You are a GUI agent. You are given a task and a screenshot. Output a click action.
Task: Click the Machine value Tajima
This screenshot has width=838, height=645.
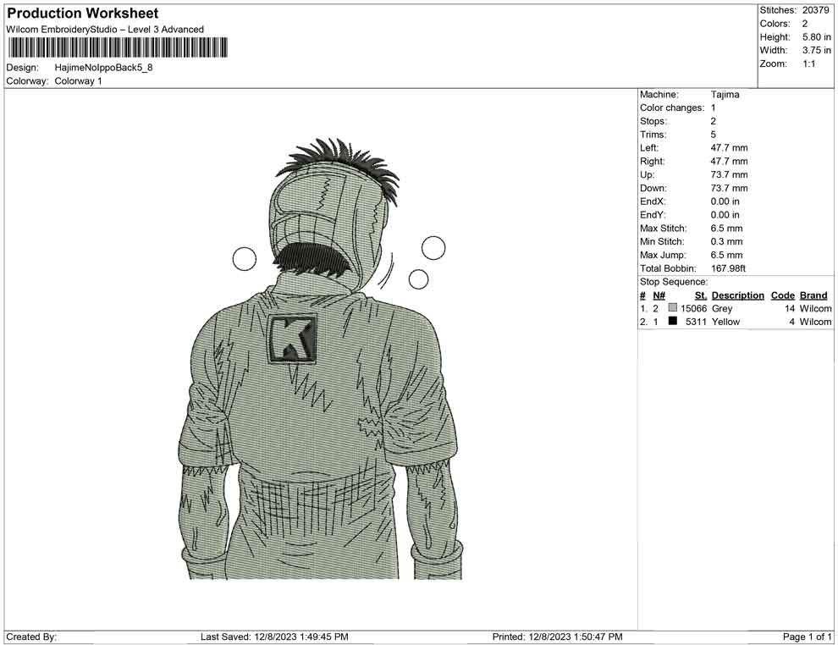[x=725, y=95]
